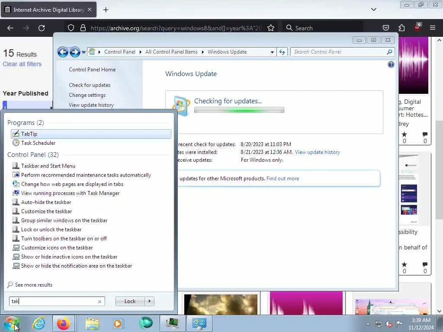Open the green globe taskbar app
The image size is (443, 332).
pos(145,323)
